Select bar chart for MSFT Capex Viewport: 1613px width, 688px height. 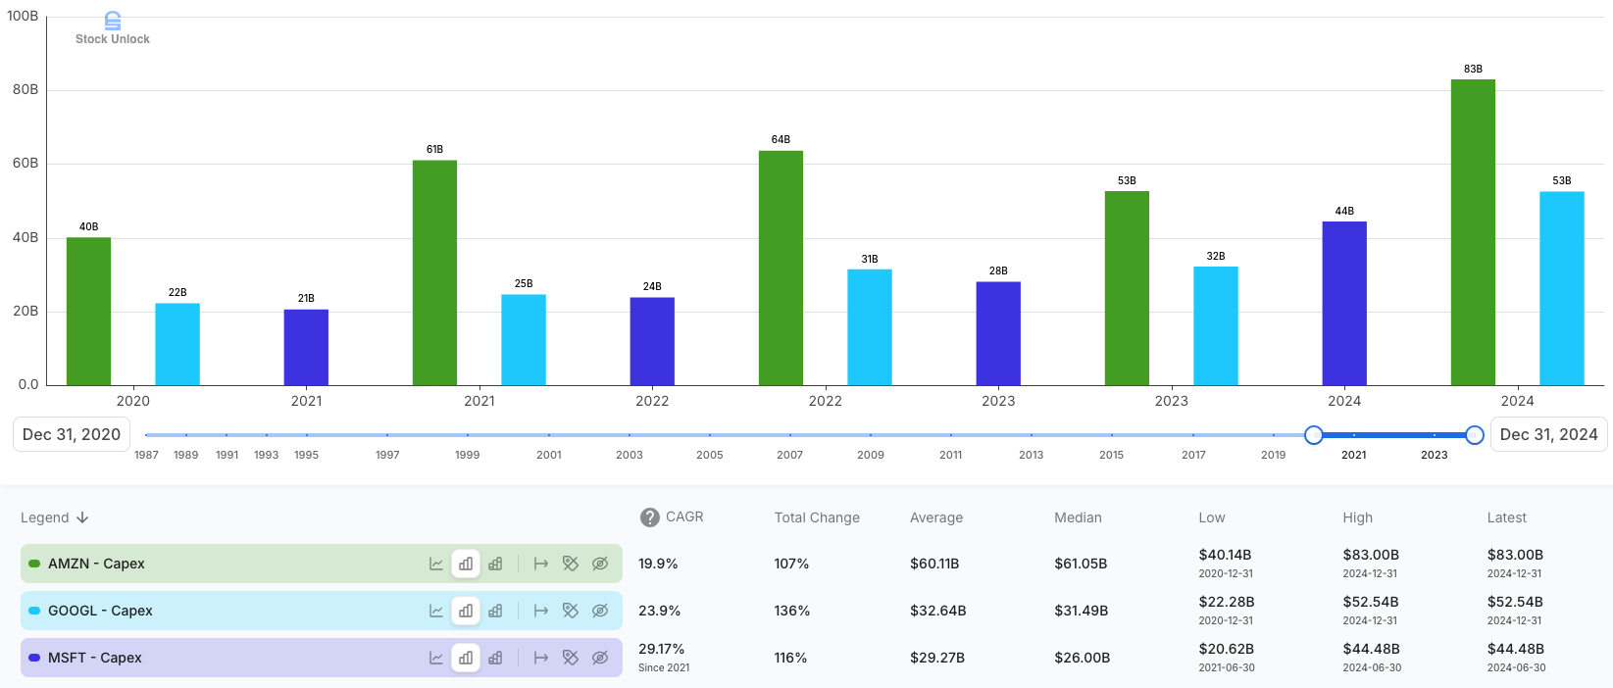(466, 658)
